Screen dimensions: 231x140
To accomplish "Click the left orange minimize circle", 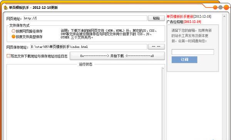I will (x=215, y=7).
